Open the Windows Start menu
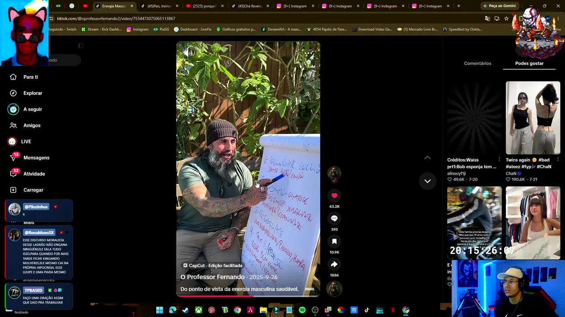Viewport: 565px width, 317px height. click(x=160, y=310)
